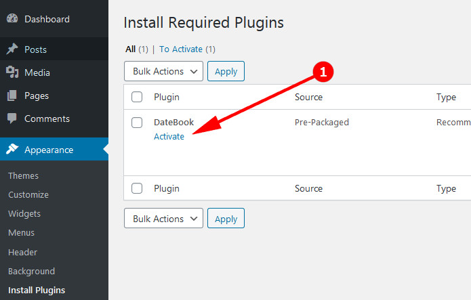Toggle the select-all checkbox in table footer

pos(137,188)
